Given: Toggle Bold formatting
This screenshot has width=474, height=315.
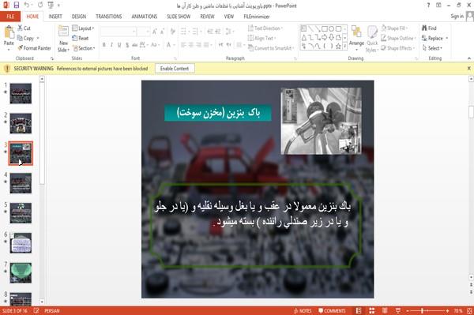Looking at the screenshot, I should (x=103, y=45).
